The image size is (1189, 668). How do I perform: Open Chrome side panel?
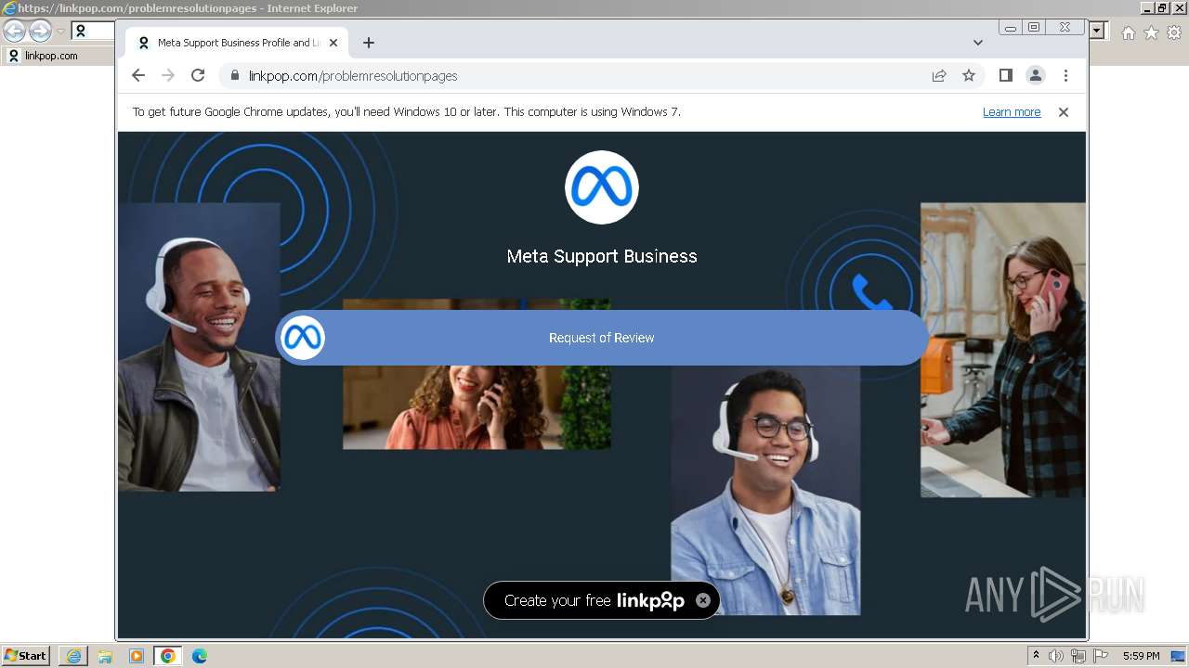coord(1005,76)
